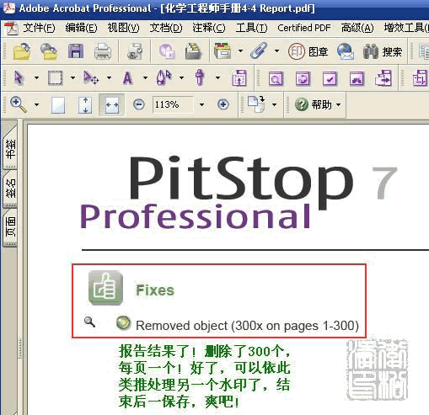Click the combine files binder icon

tap(223, 51)
